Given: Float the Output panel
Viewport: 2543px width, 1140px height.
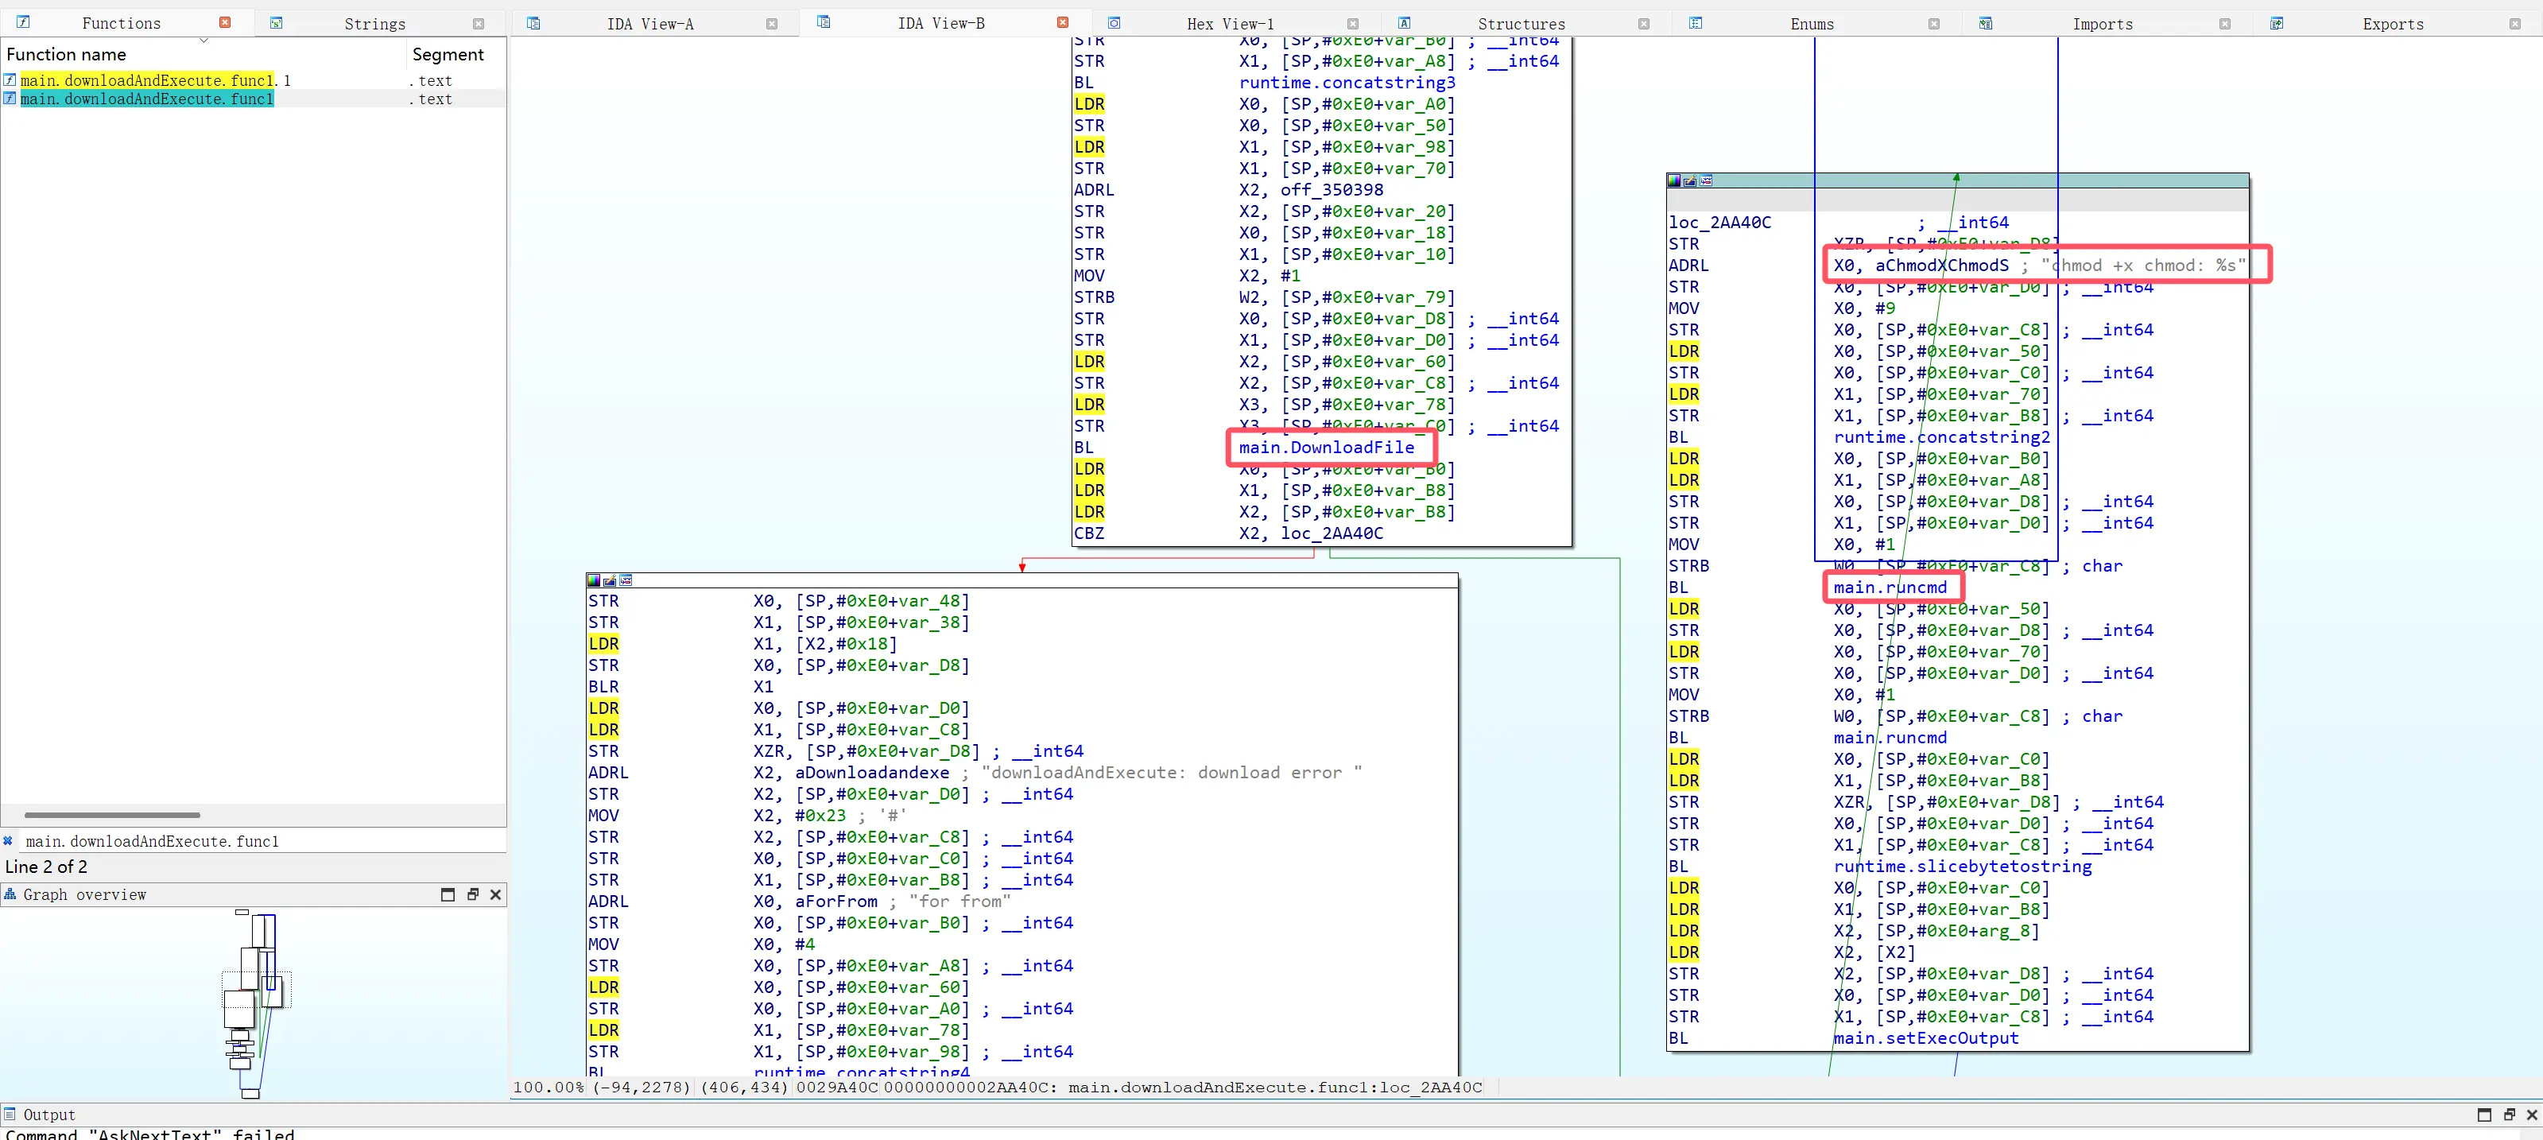Looking at the screenshot, I should [x=2509, y=1115].
